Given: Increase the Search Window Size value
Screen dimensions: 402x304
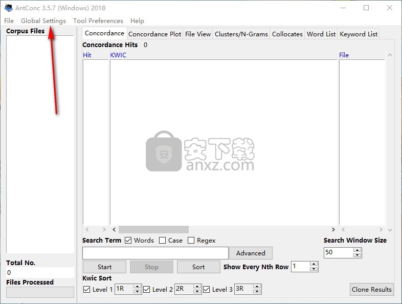Looking at the screenshot, I should (358, 250).
